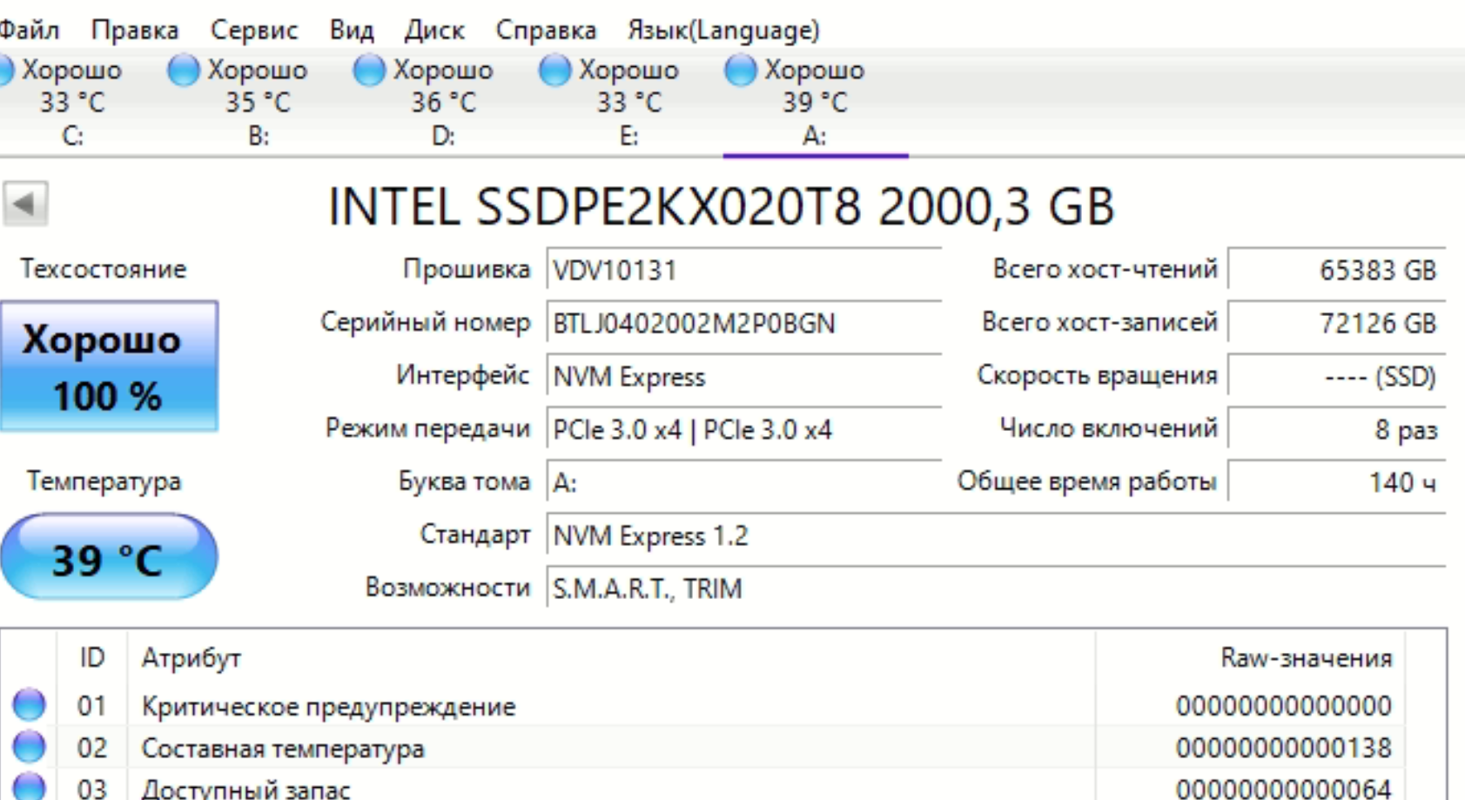Click the Raw-значения column header
The image size is (1465, 800).
click(1305, 658)
